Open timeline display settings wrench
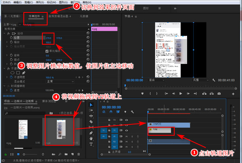 132,112
